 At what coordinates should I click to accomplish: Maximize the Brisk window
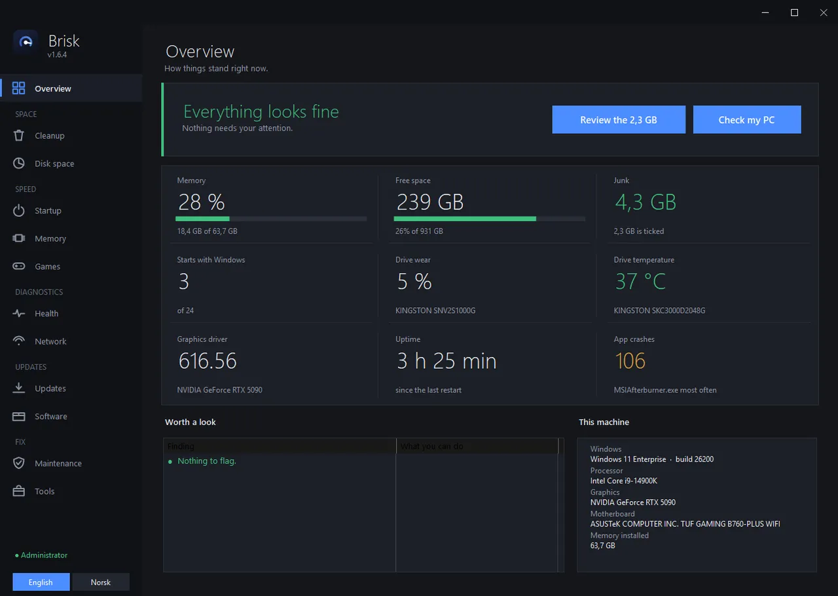click(x=794, y=12)
